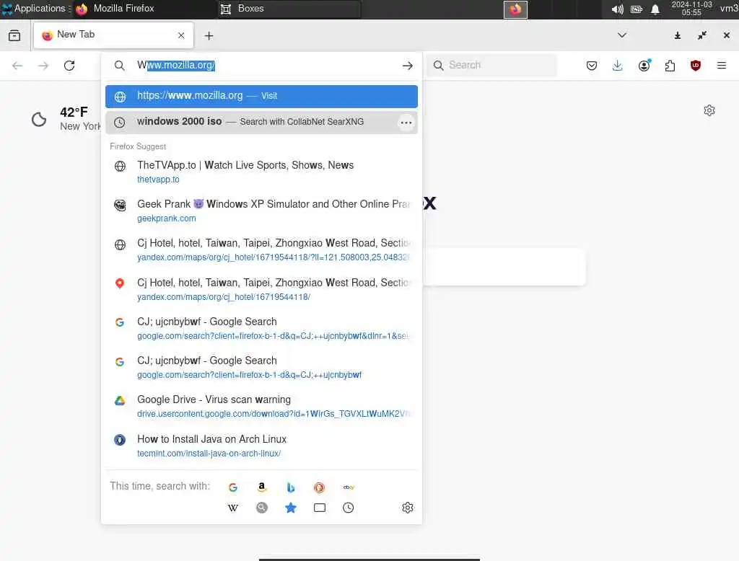Image resolution: width=739 pixels, height=561 pixels.
Task: Search Bookmarks using the star icon
Action: pyautogui.click(x=291, y=508)
